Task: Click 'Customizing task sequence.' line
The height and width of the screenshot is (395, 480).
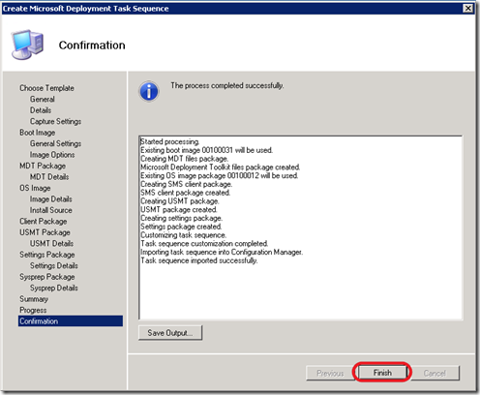Action: click(x=183, y=235)
